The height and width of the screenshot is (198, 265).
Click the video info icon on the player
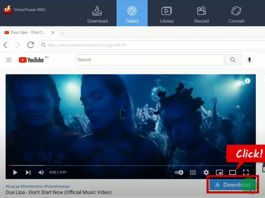pyautogui.click(x=247, y=81)
